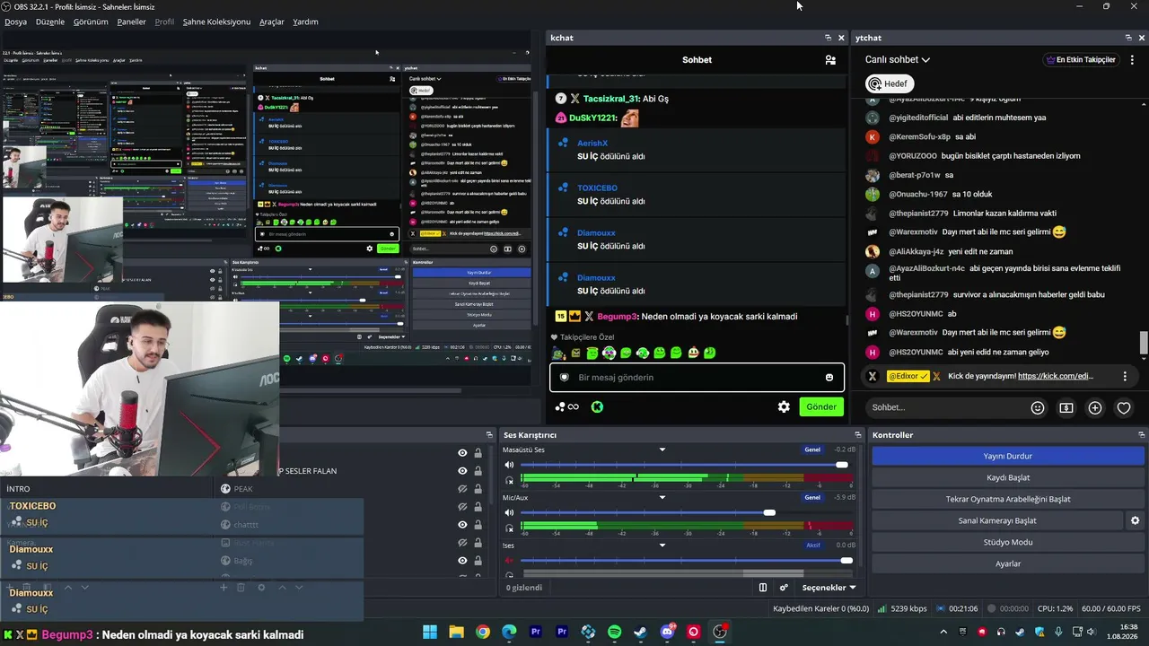Open the Canlı sohbet dropdown
Viewport: 1149px width, 646px height.
[898, 60]
